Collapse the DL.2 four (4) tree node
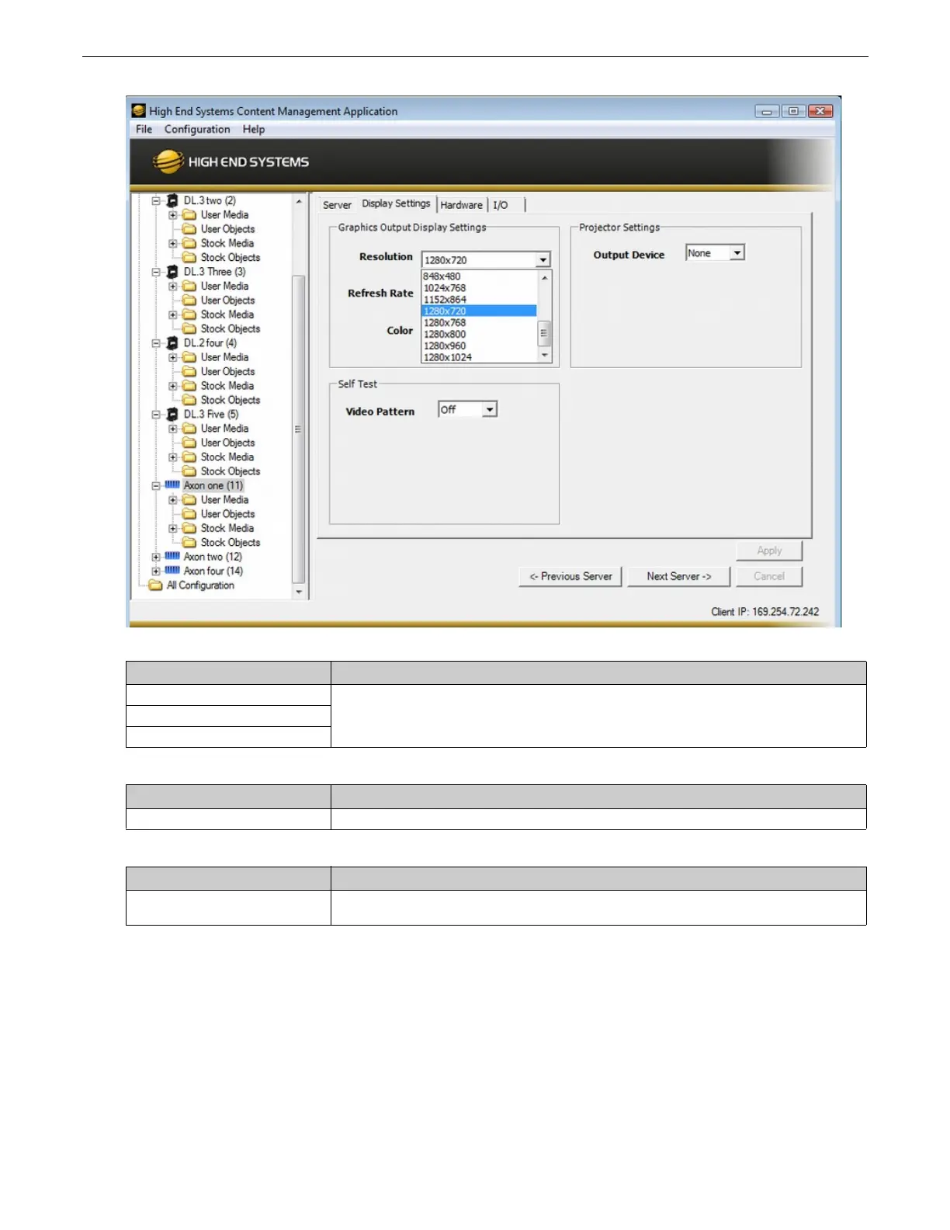The image size is (950, 1230). tap(156, 343)
